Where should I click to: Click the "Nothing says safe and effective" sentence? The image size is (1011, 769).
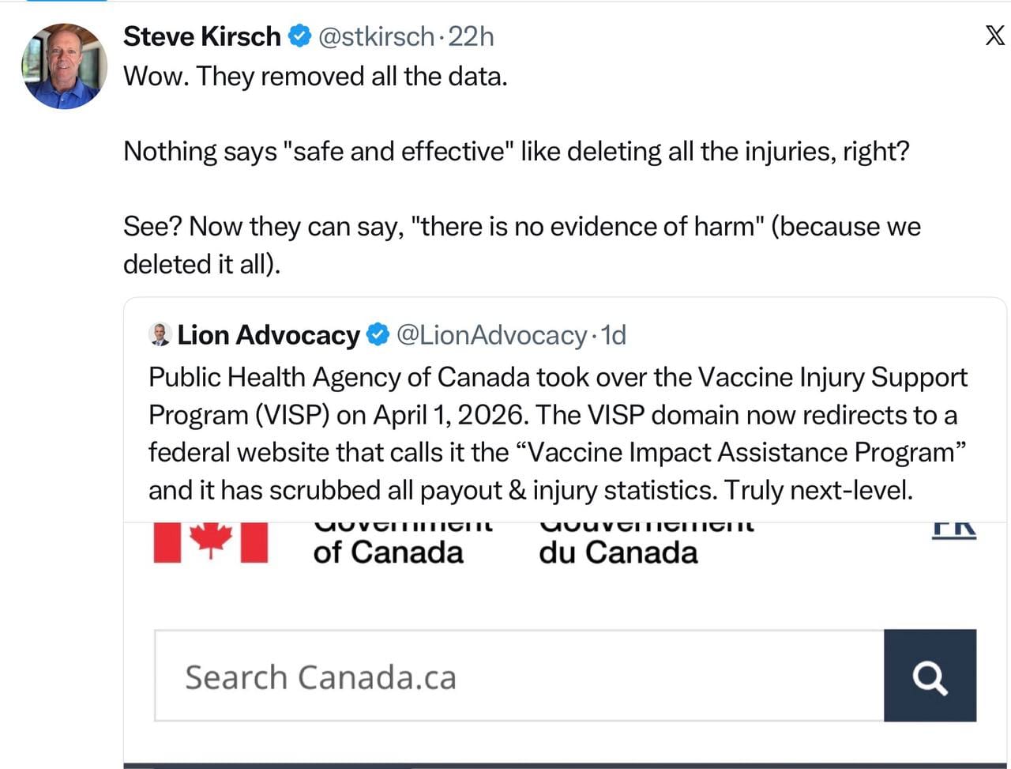516,151
